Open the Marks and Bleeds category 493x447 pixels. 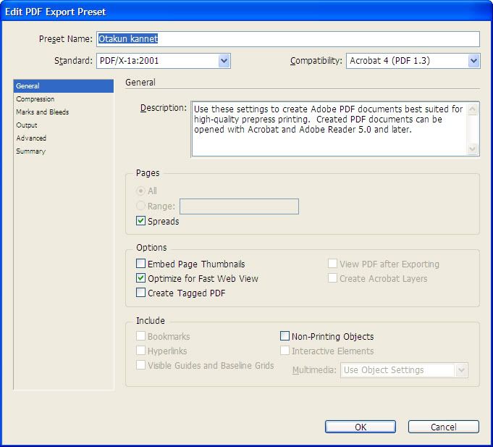(x=63, y=112)
